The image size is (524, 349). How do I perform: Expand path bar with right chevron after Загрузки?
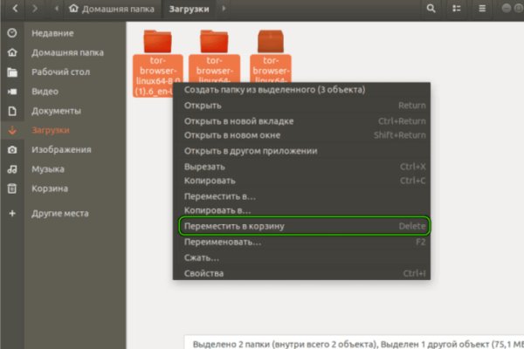(x=223, y=9)
